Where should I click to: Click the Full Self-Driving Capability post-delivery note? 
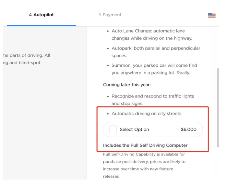144,154
